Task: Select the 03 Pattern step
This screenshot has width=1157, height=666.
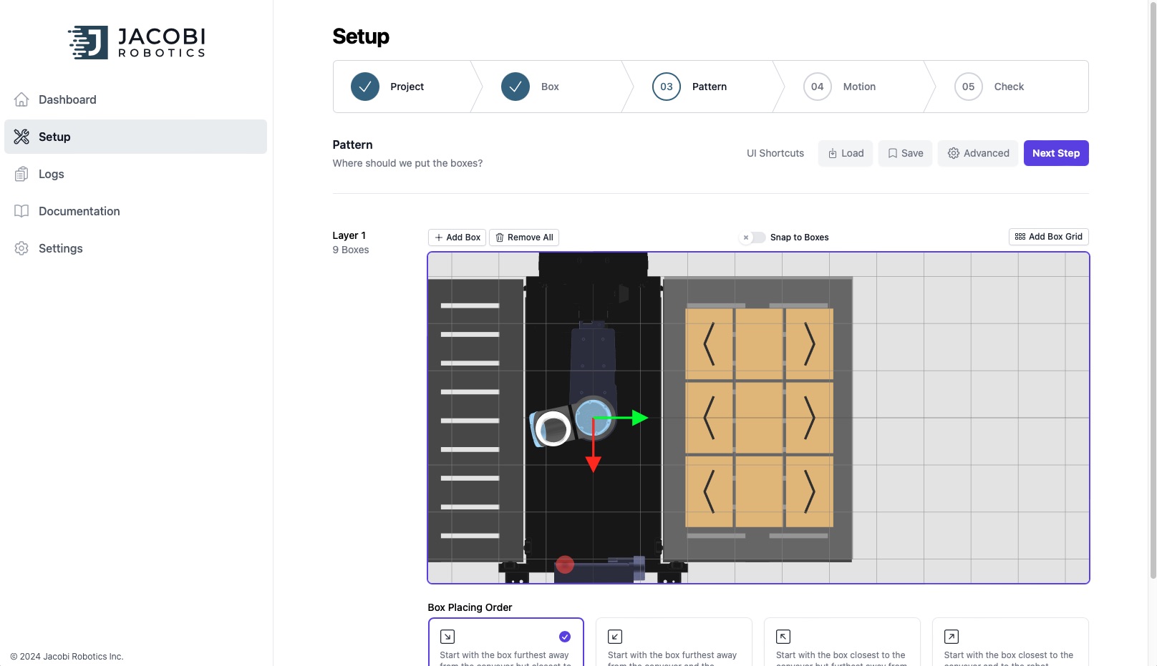Action: point(704,87)
